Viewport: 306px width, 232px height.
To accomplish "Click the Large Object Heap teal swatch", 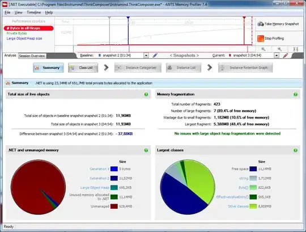I will [114, 188].
